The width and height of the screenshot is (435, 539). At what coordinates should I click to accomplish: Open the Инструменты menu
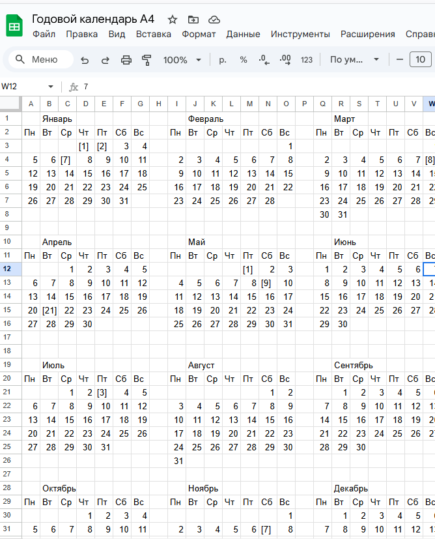300,34
